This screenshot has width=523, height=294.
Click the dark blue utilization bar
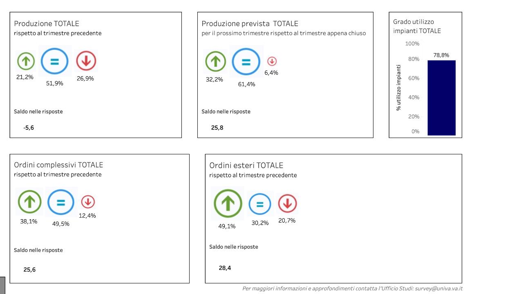coord(441,98)
